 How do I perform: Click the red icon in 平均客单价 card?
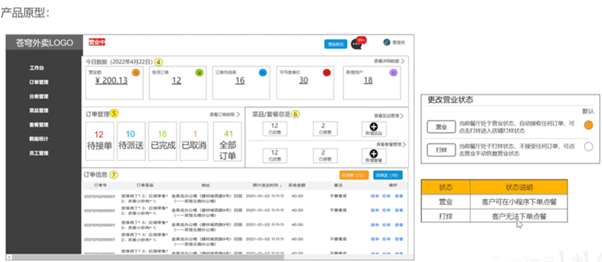326,72
